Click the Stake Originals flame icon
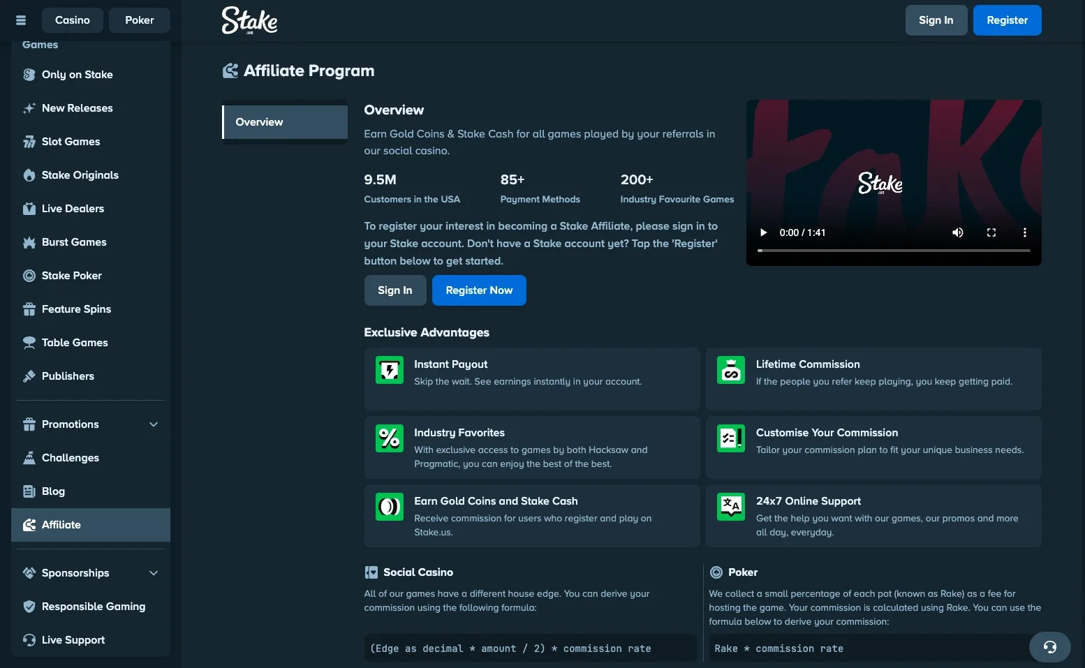The image size is (1085, 668). pos(29,175)
